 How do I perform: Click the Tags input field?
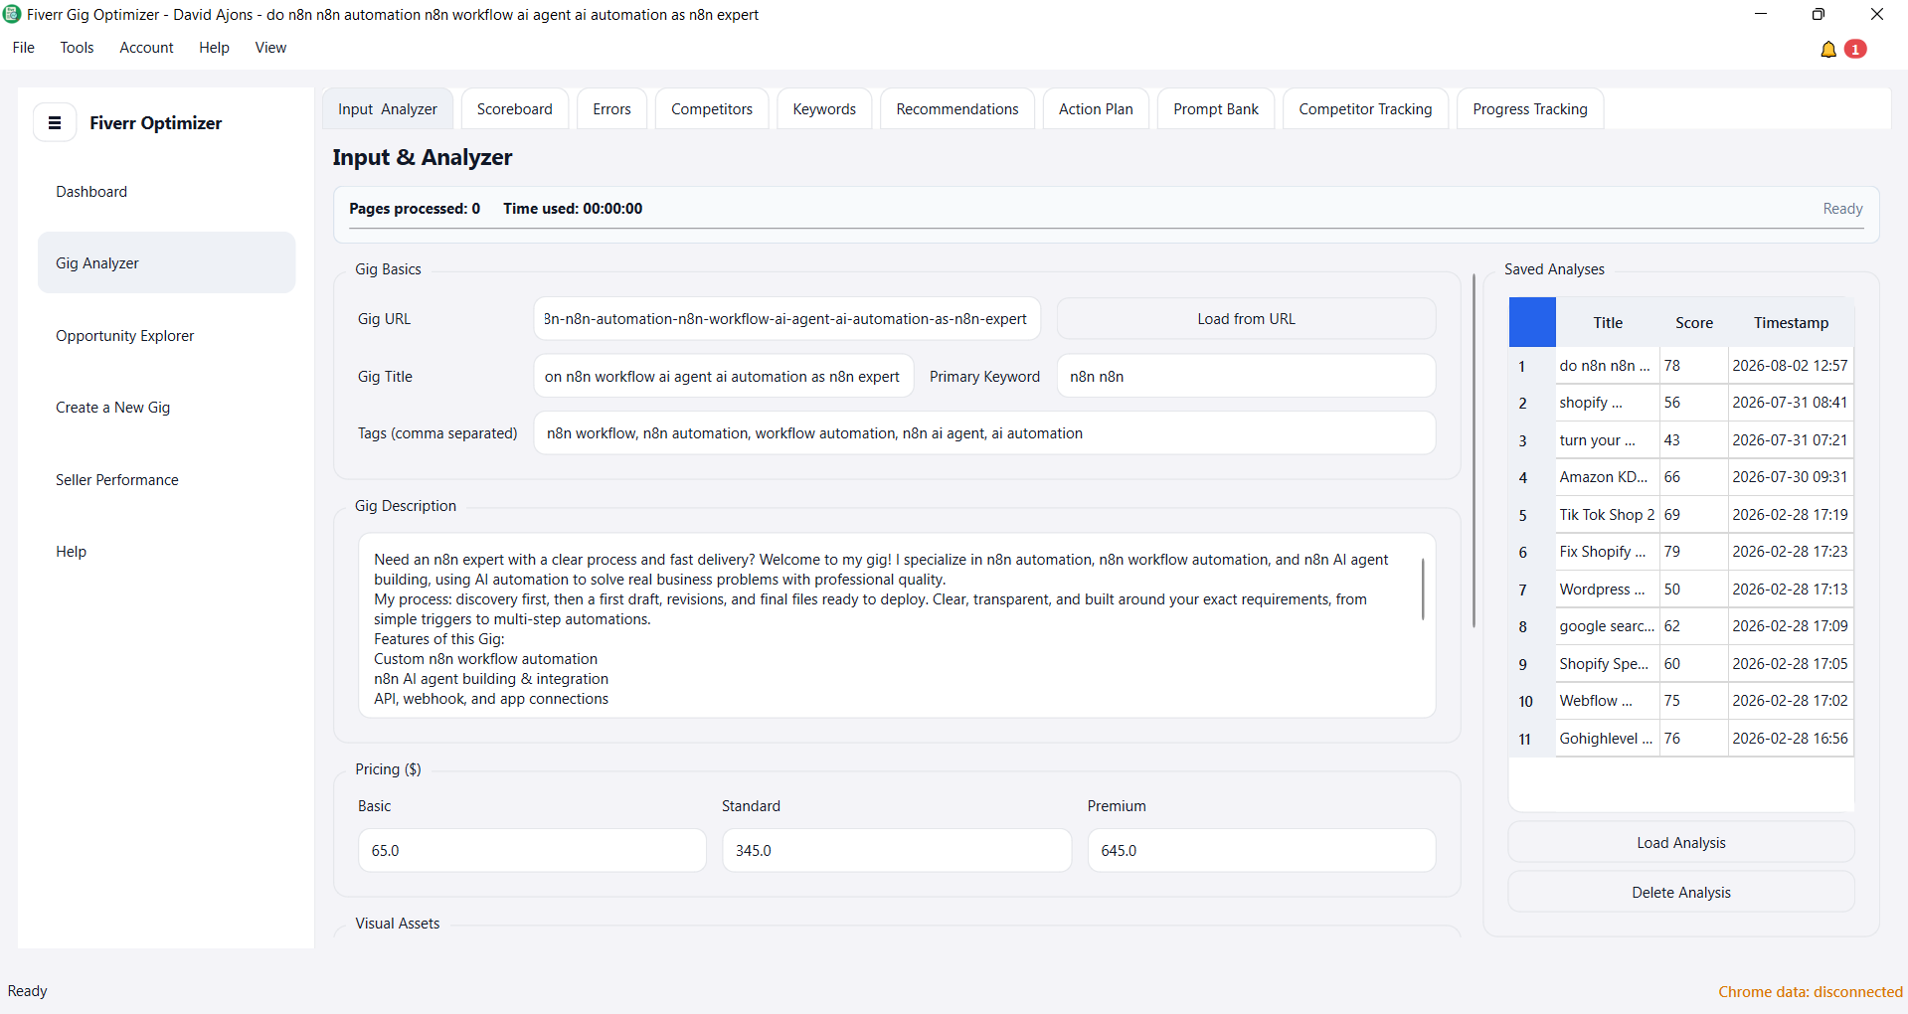point(984,433)
